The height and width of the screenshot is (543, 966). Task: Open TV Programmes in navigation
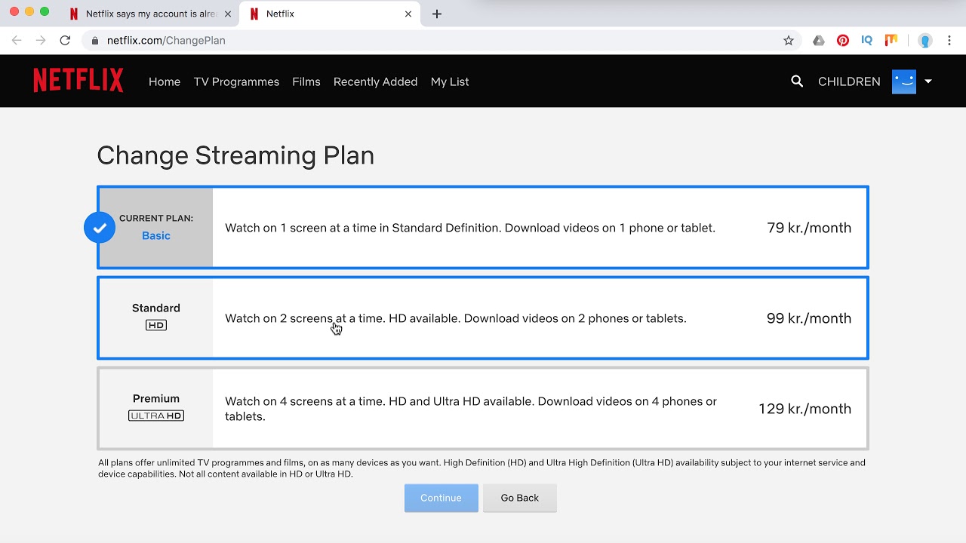[x=236, y=81]
